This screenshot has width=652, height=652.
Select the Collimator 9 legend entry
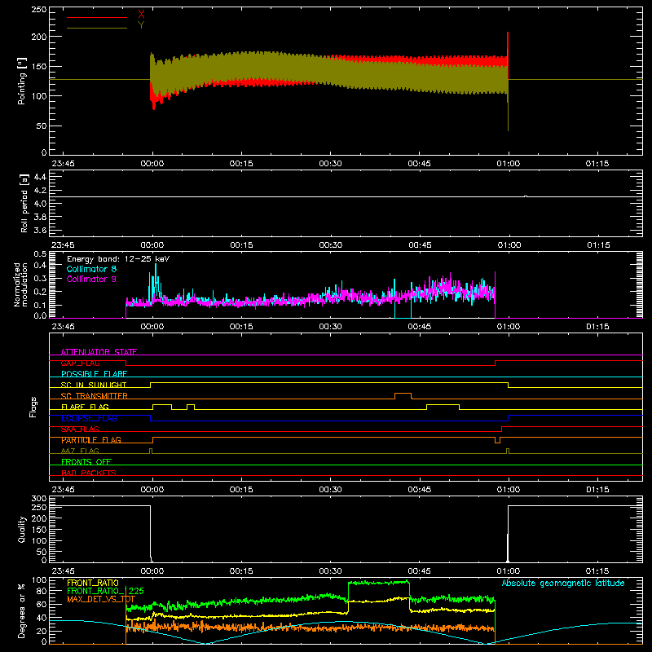(x=91, y=279)
